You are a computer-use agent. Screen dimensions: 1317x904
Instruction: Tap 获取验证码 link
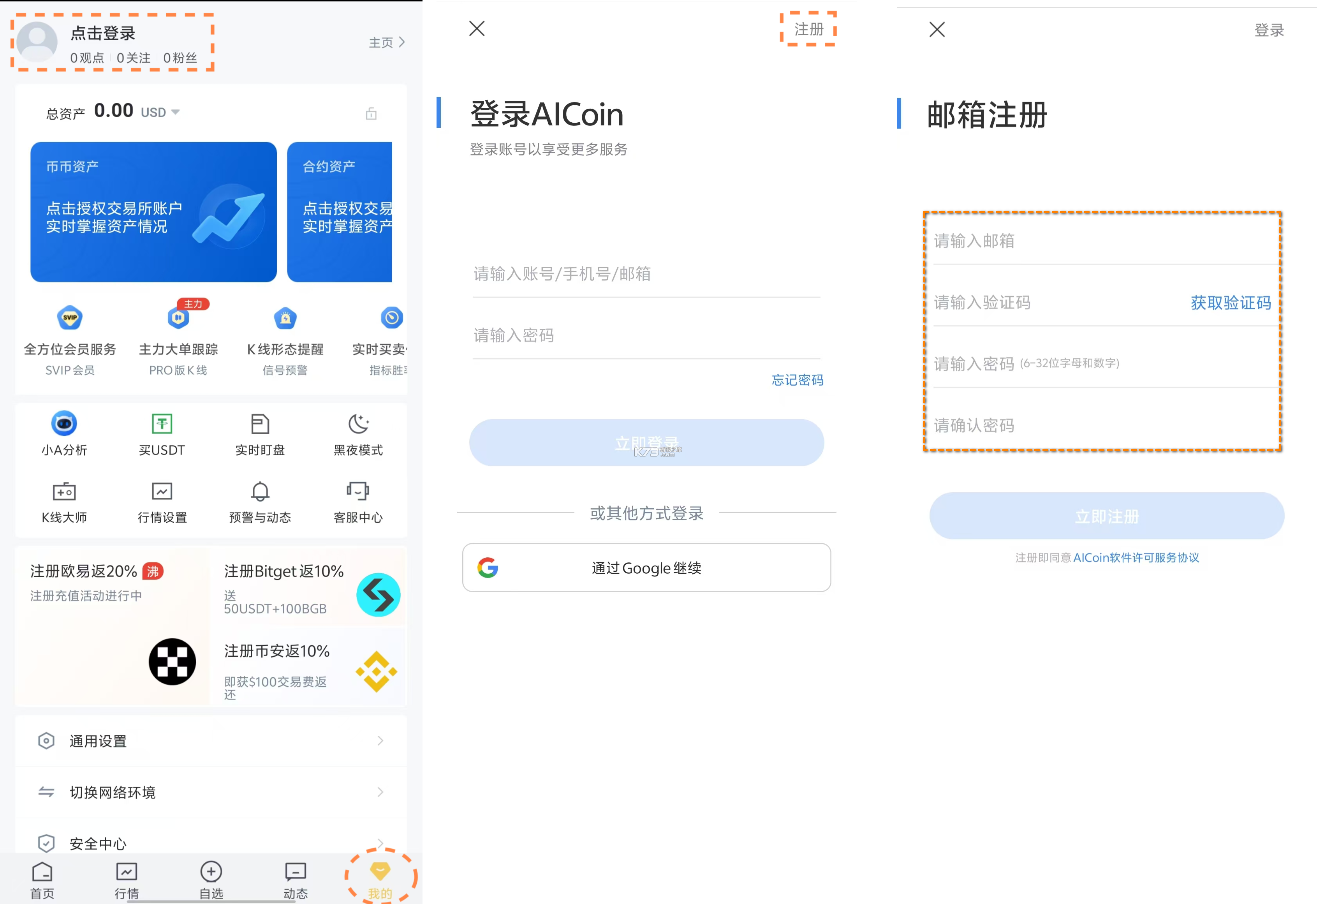tap(1231, 303)
